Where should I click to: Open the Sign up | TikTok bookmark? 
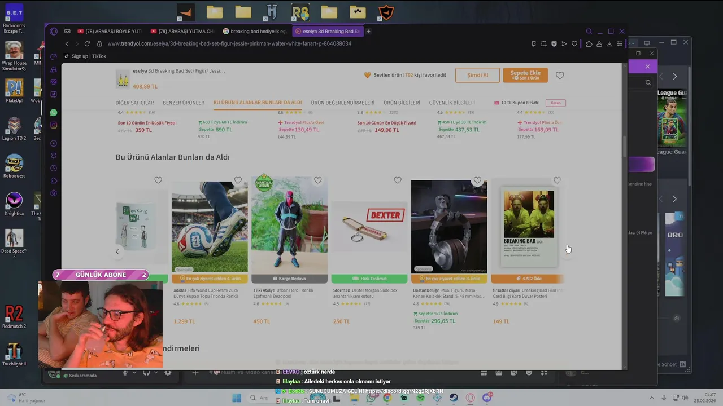85,56
